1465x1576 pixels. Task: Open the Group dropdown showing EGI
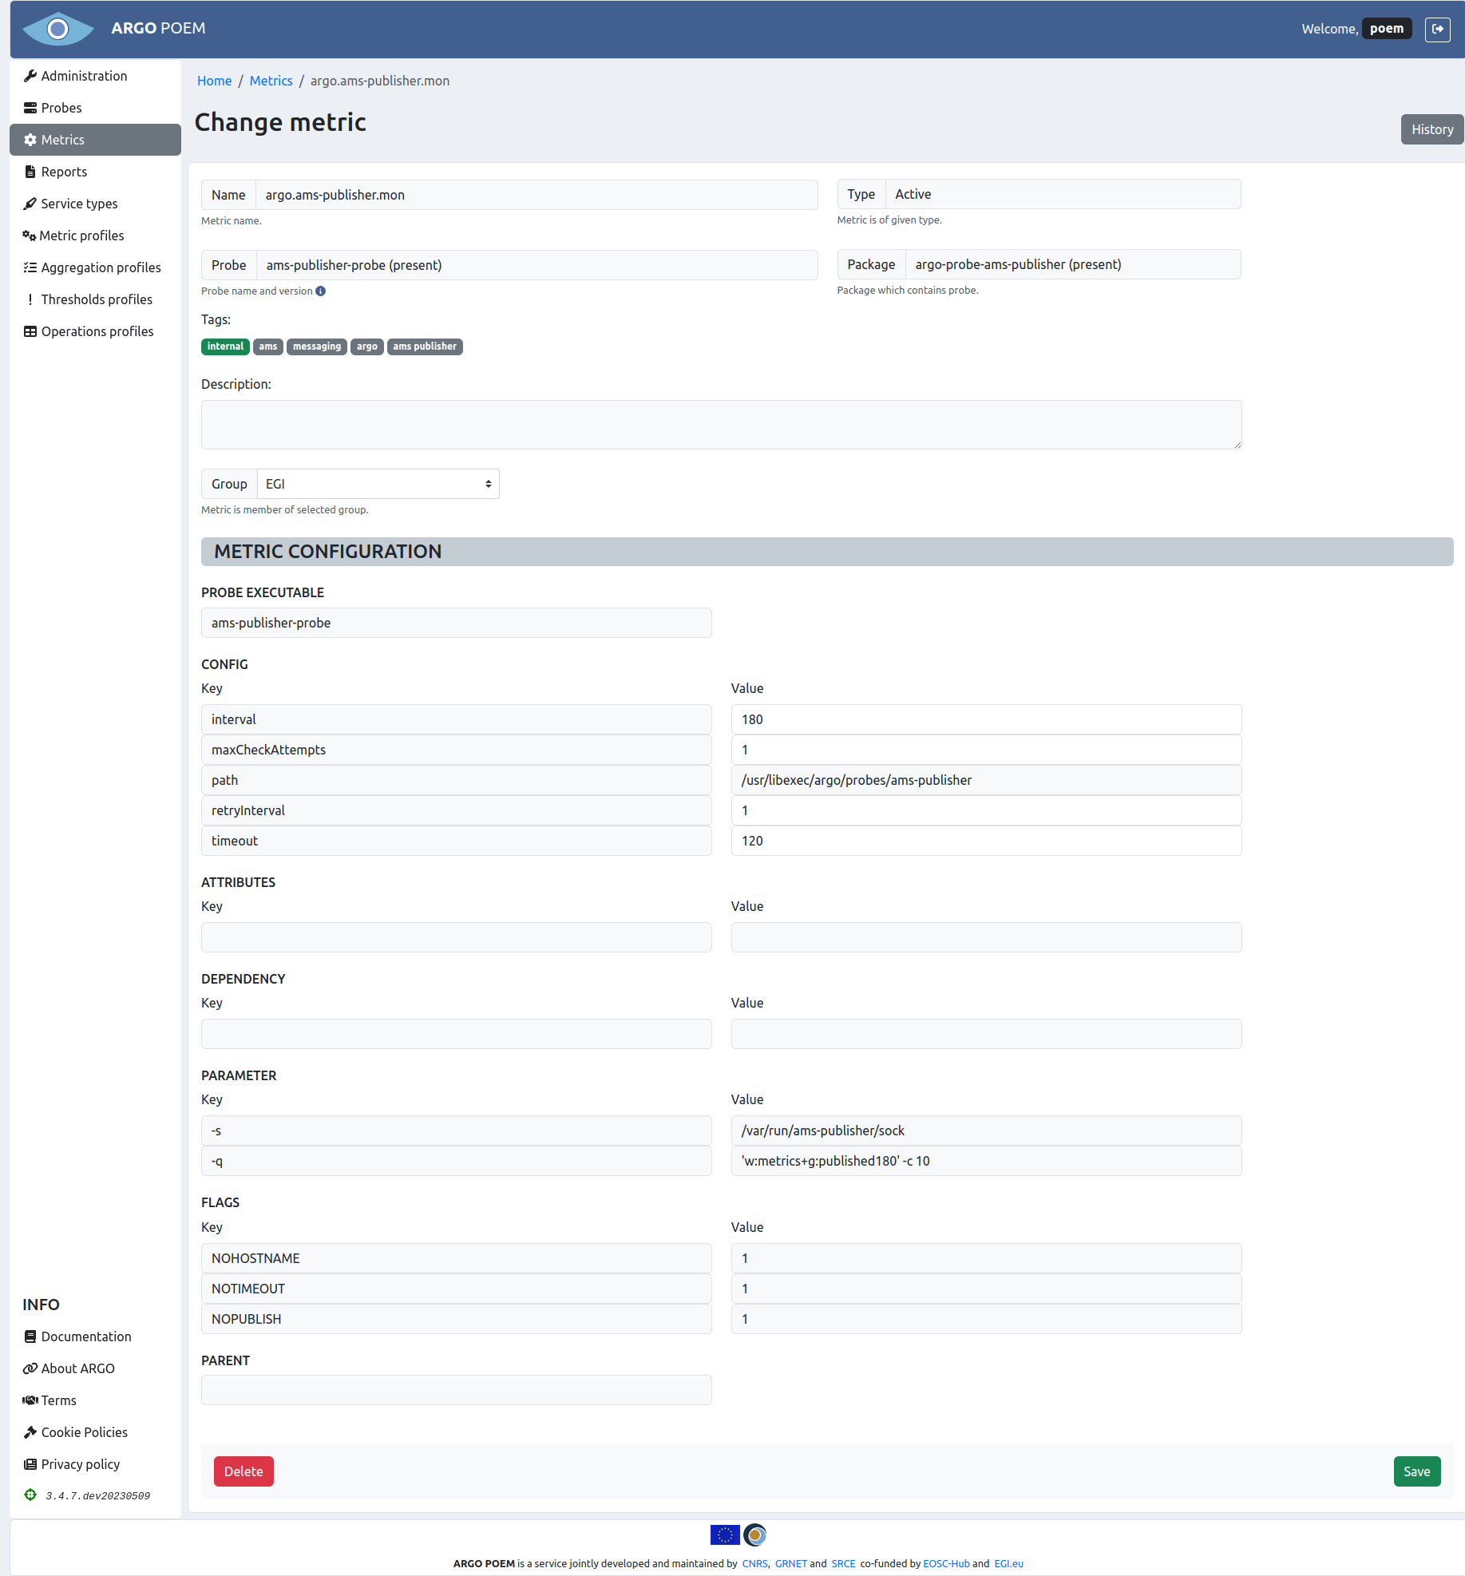378,484
